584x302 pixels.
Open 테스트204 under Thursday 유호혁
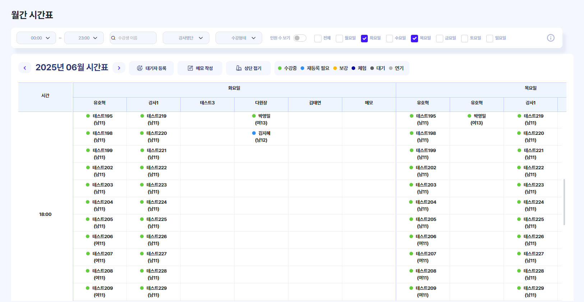[423, 206]
